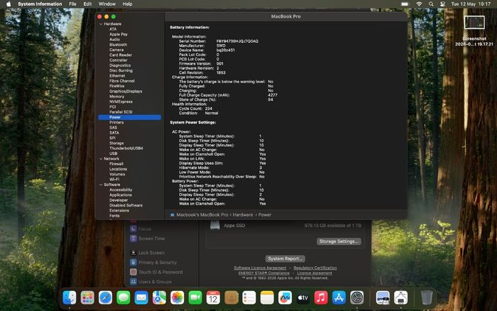Open the Notes app in dock
The image size is (497, 311).
click(267, 298)
